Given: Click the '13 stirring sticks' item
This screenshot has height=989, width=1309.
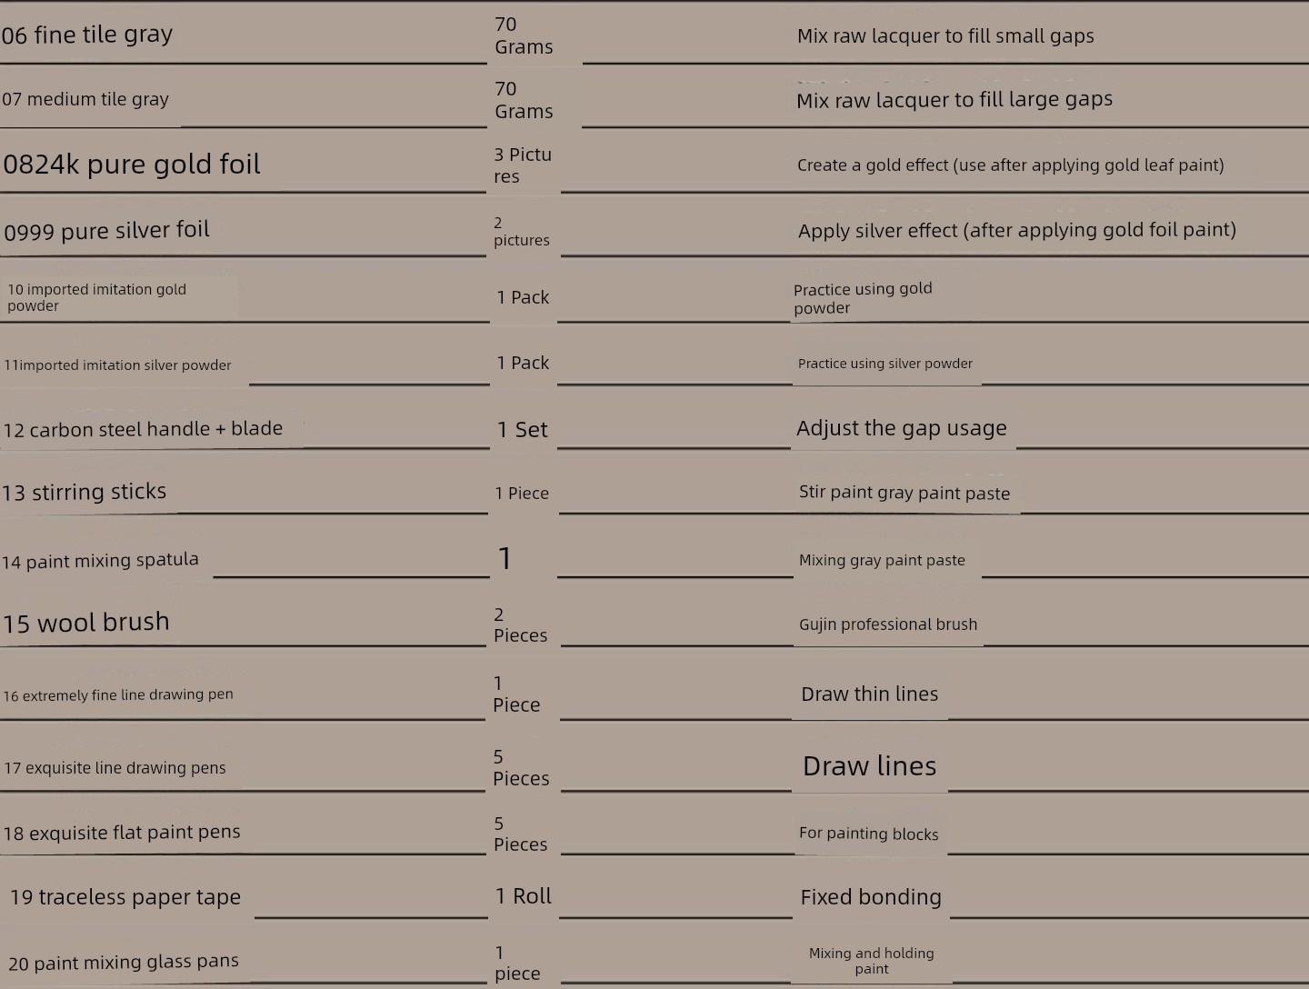Looking at the screenshot, I should coord(85,492).
